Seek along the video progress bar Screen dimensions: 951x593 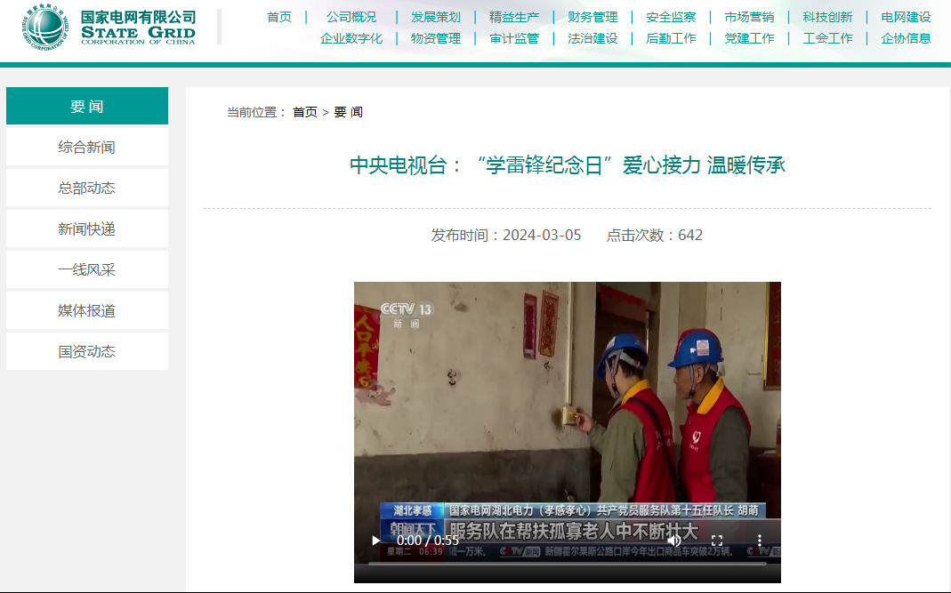[567, 564]
